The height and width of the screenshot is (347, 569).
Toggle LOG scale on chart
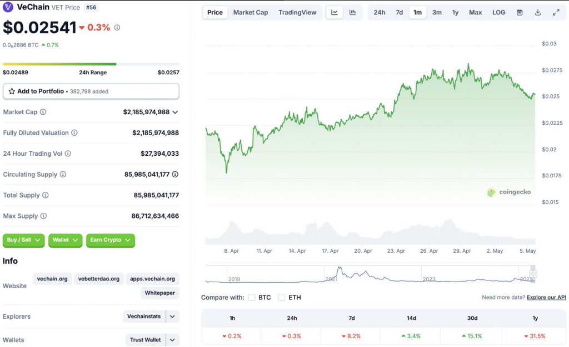[x=498, y=12]
